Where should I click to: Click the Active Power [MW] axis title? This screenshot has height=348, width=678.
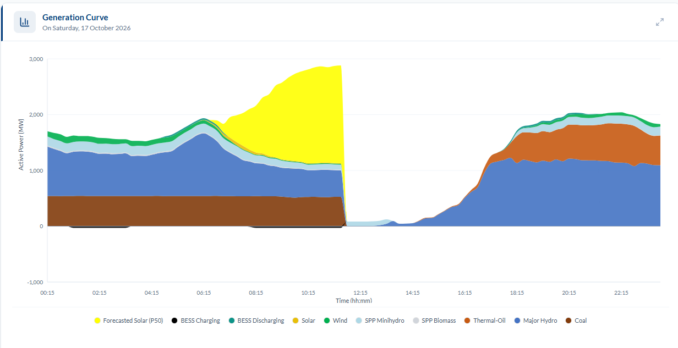pos(22,143)
